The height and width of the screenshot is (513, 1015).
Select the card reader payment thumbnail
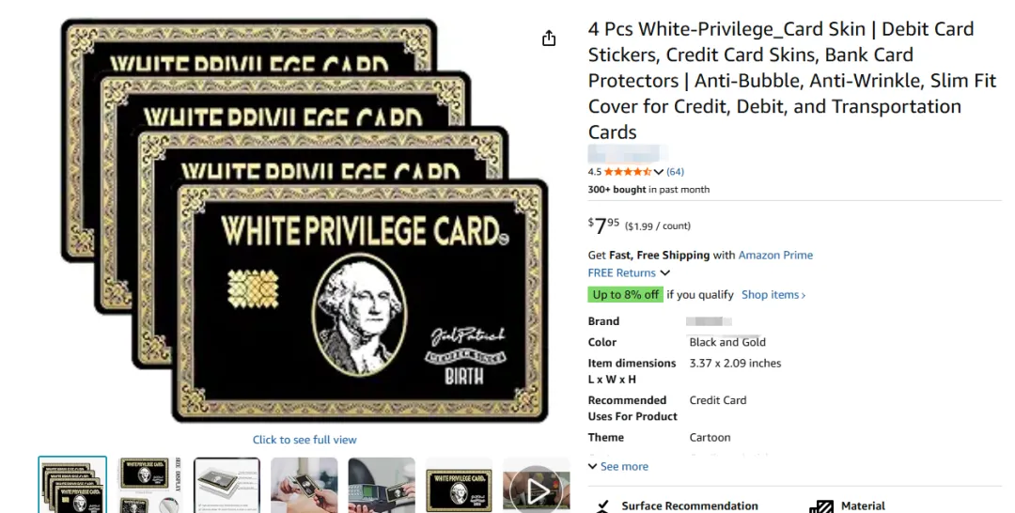(x=382, y=485)
